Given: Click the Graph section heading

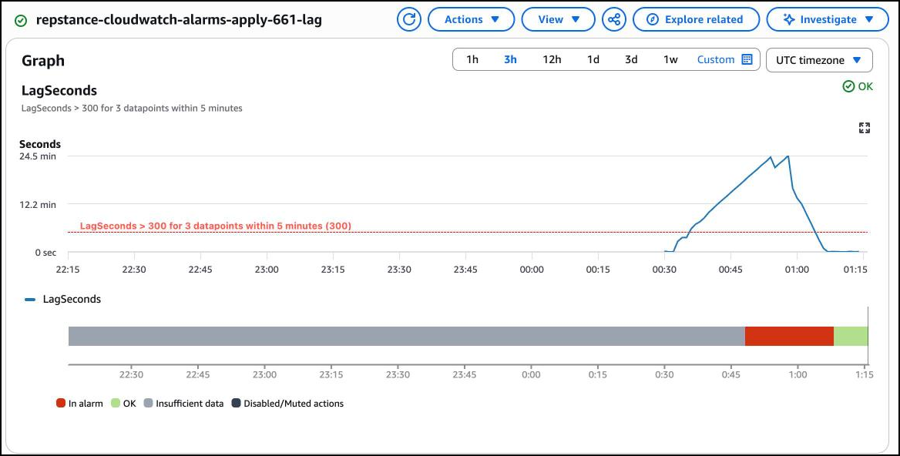Looking at the screenshot, I should [43, 61].
